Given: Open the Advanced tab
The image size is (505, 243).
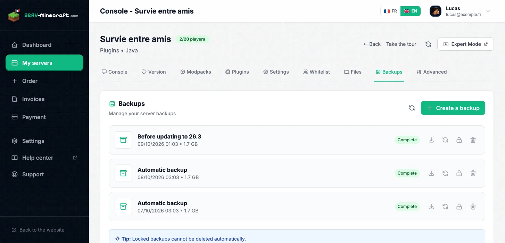Looking at the screenshot, I should (x=432, y=72).
